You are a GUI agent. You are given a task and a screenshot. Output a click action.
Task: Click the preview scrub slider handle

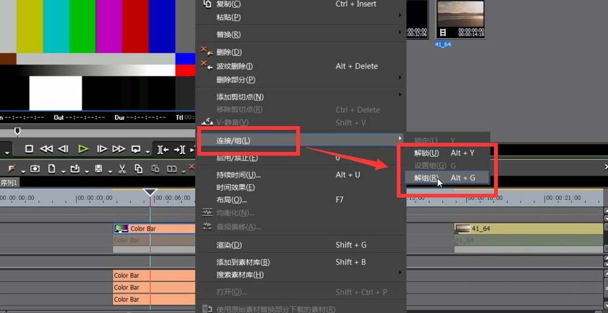(x=17, y=131)
